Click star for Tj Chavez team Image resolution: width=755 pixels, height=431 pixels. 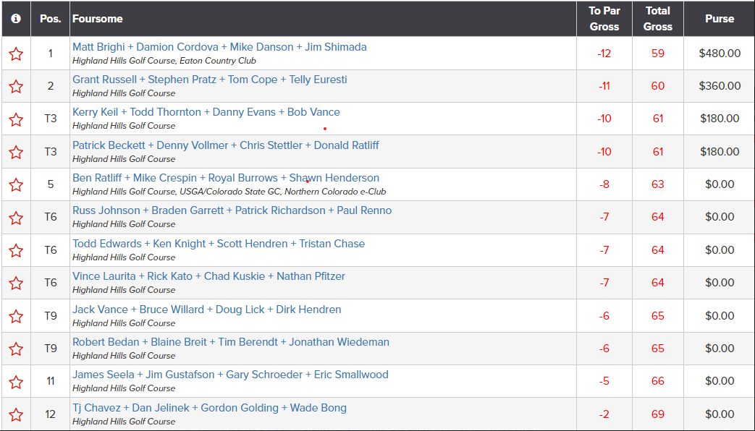[x=16, y=414]
